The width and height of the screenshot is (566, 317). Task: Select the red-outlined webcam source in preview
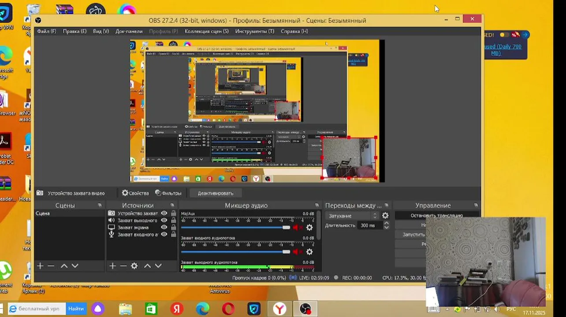(x=349, y=158)
